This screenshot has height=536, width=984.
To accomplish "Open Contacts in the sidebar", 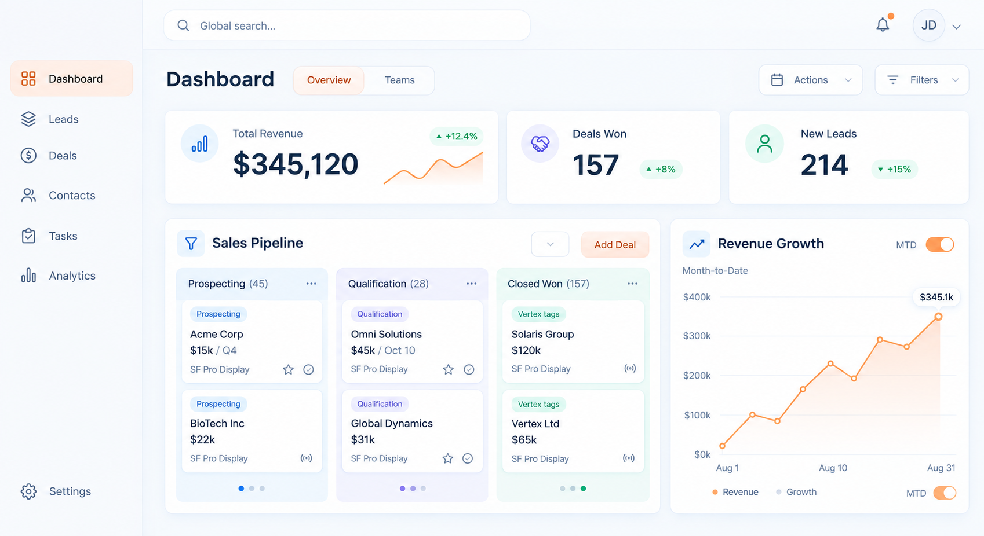I will [72, 195].
